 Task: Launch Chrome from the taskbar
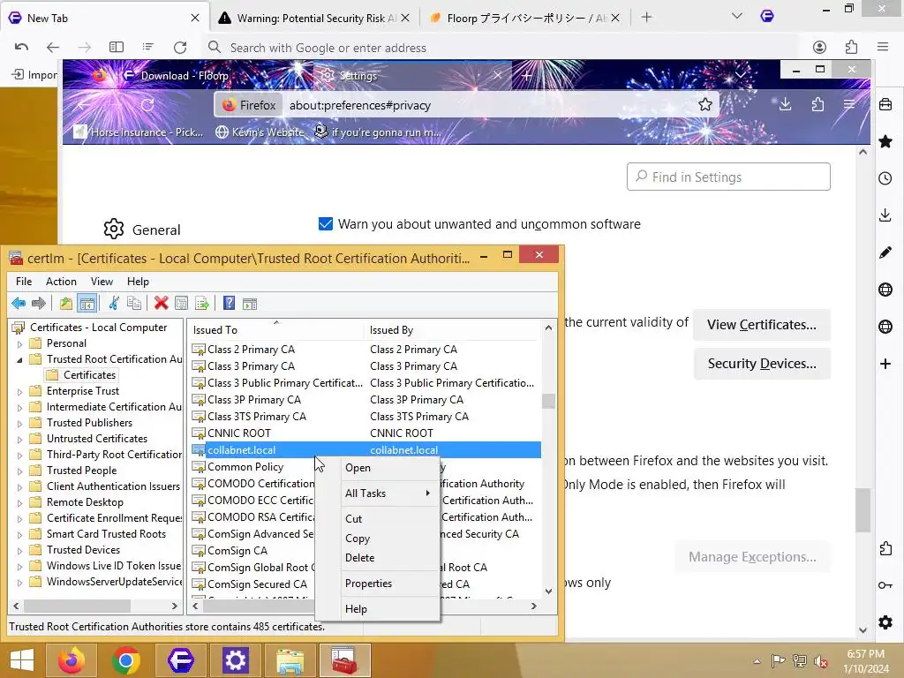click(126, 660)
